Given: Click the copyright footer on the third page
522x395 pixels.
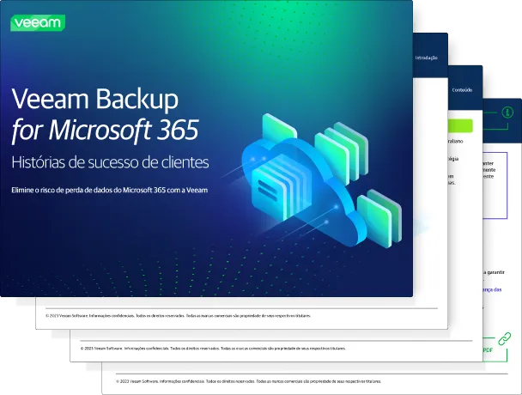Looking at the screenshot, I should coord(213,349).
